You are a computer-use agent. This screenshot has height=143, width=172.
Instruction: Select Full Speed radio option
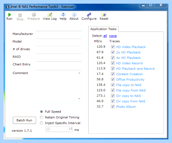(41, 111)
